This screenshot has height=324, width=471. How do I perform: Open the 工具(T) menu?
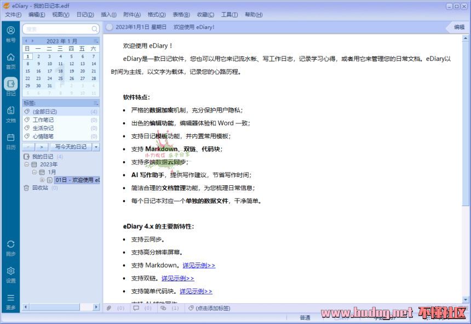point(229,15)
